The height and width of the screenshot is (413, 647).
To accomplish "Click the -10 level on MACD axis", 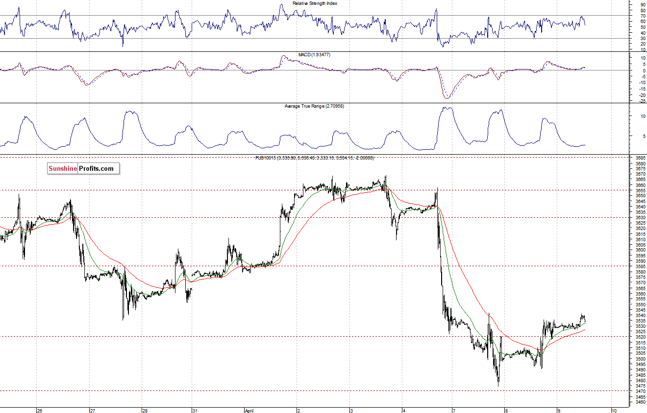I will [642, 83].
